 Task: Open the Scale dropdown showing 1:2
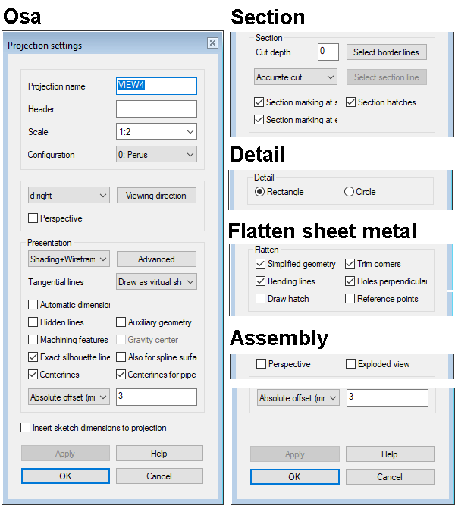click(x=156, y=132)
